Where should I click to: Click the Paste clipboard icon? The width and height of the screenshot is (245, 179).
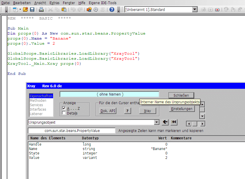tap(64, 9)
